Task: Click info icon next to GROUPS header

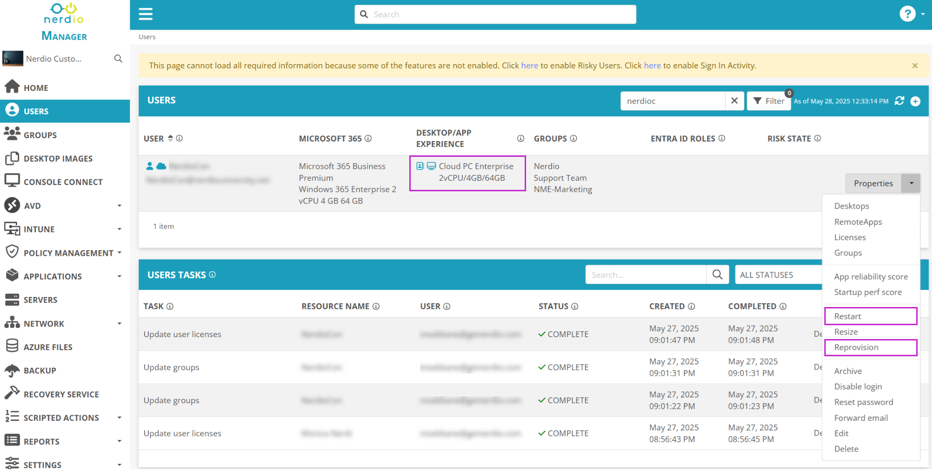Action: click(573, 138)
